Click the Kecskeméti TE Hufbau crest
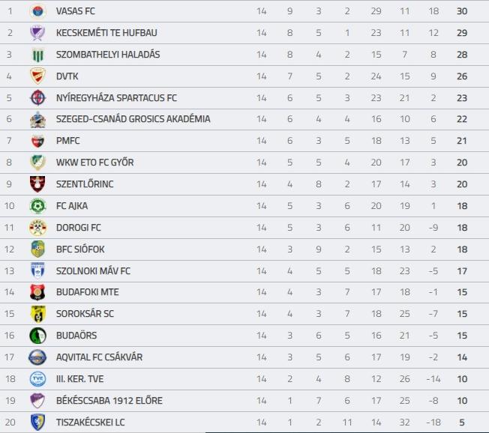The width and height of the screenshot is (489, 433). 37,33
